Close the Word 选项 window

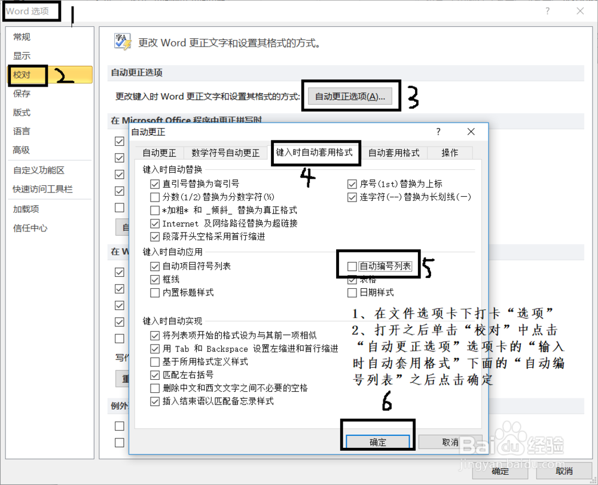pyautogui.click(x=580, y=11)
